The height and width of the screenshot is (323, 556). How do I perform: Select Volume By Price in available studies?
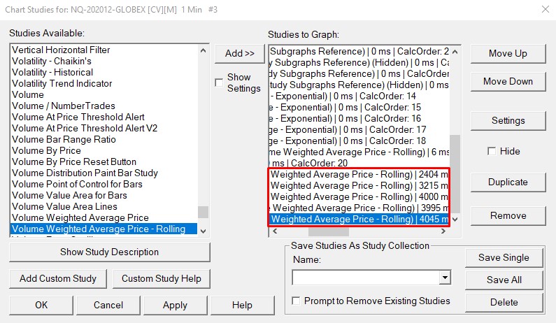coord(47,150)
